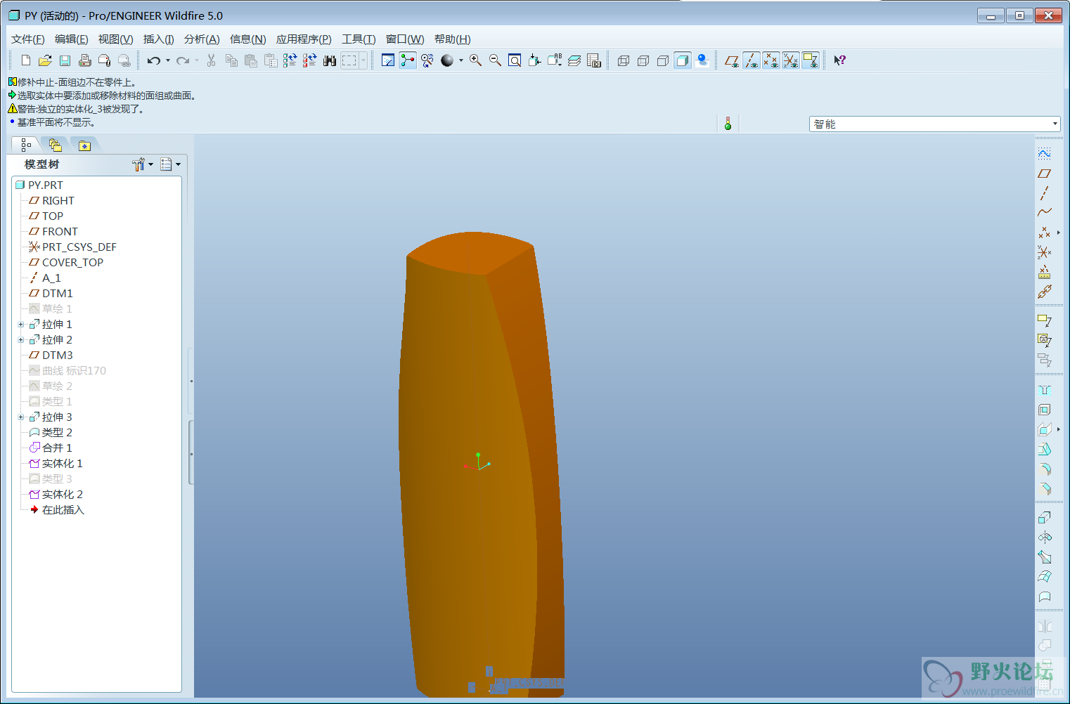Open the 视图(V) menu
Image resolution: width=1070 pixels, height=704 pixels.
pos(115,39)
